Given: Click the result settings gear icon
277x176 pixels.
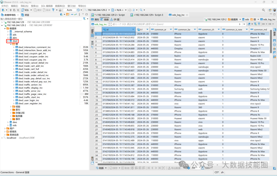Looking at the screenshot, I should (189, 168).
